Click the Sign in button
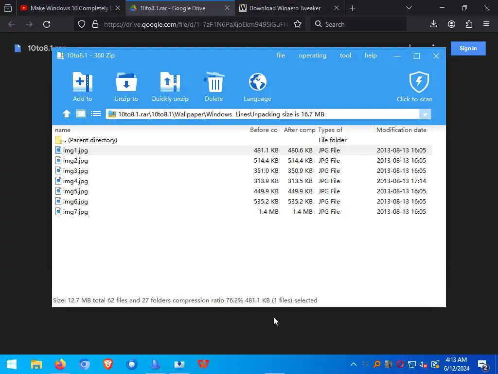Image resolution: width=498 pixels, height=374 pixels. [x=468, y=48]
